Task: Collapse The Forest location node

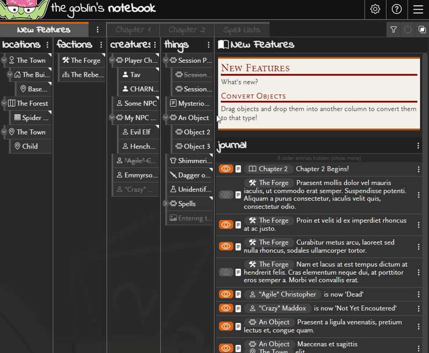Action: point(4,103)
